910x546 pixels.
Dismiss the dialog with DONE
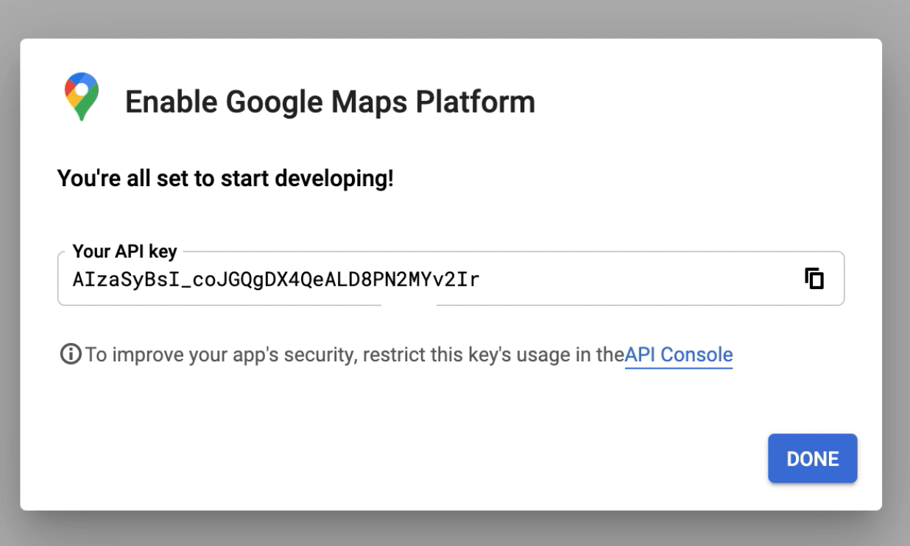pos(812,458)
